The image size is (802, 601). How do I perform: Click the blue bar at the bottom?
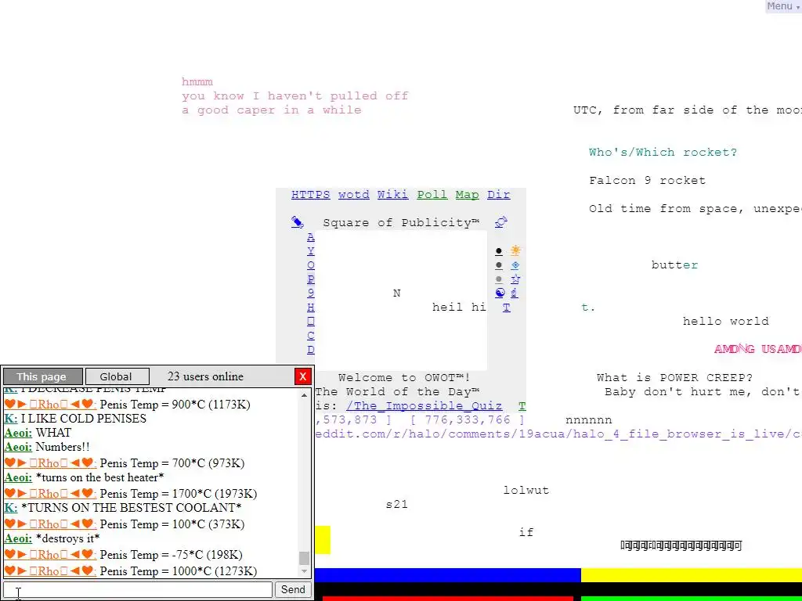(x=447, y=575)
